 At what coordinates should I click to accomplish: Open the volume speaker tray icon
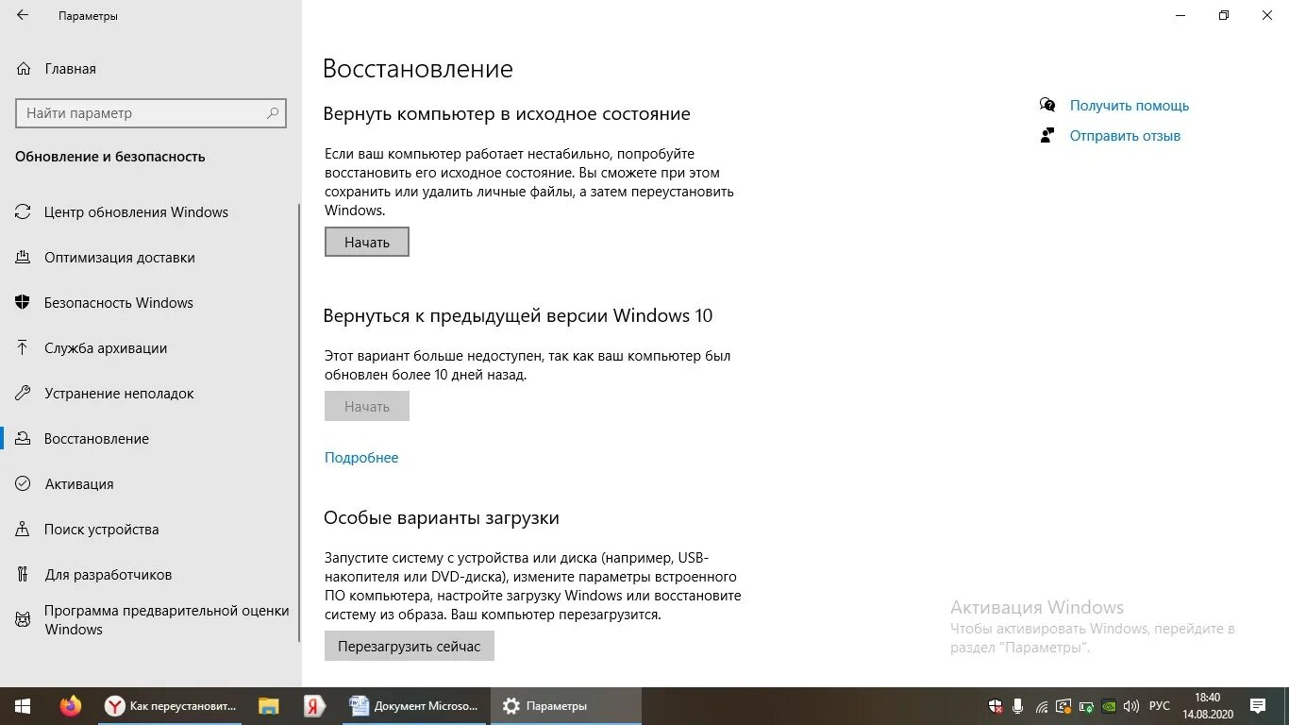coord(1131,706)
